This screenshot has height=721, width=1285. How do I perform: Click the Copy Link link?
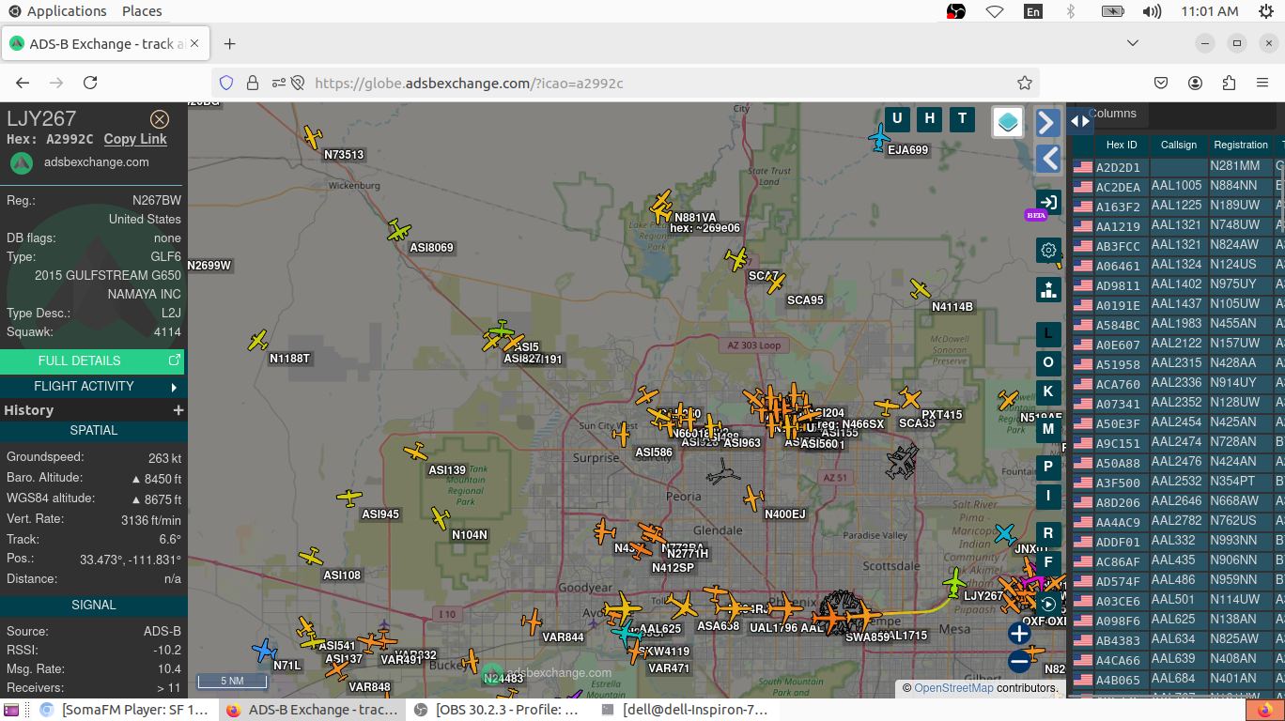(x=135, y=139)
